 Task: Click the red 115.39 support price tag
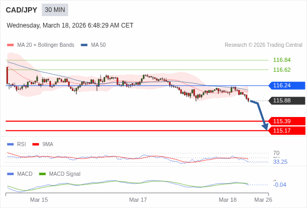[287, 121]
